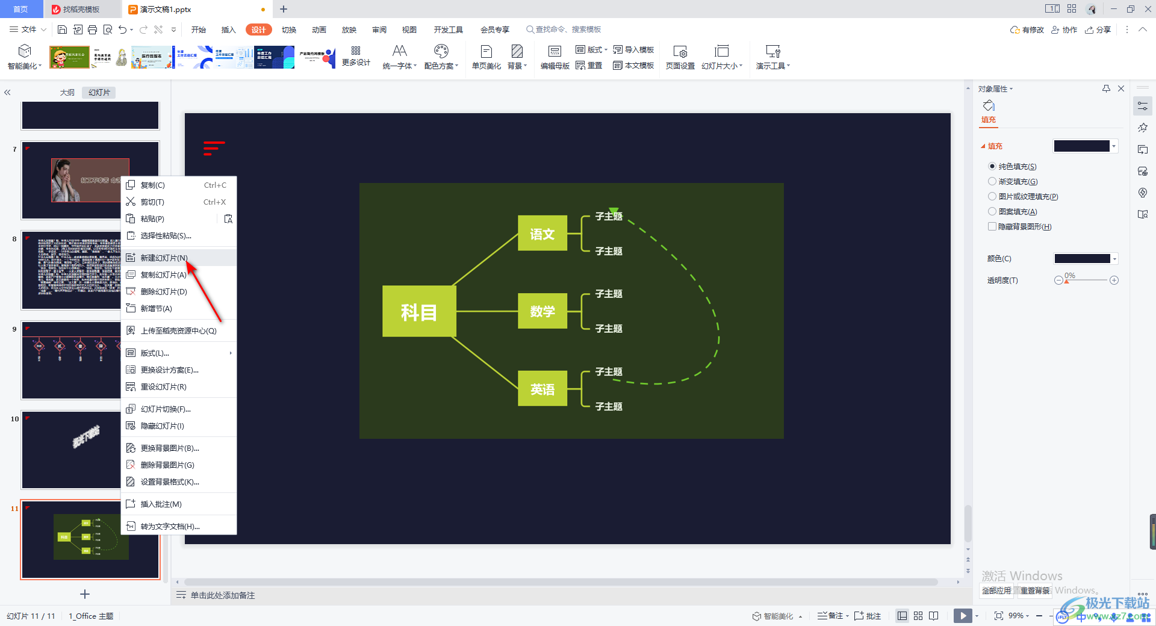The width and height of the screenshot is (1156, 626).
Task: Open zoom percentage 99% dropdown
Action: tap(1019, 616)
